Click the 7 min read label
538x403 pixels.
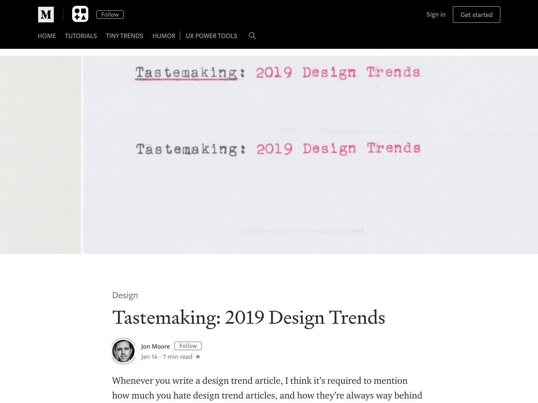tap(178, 357)
